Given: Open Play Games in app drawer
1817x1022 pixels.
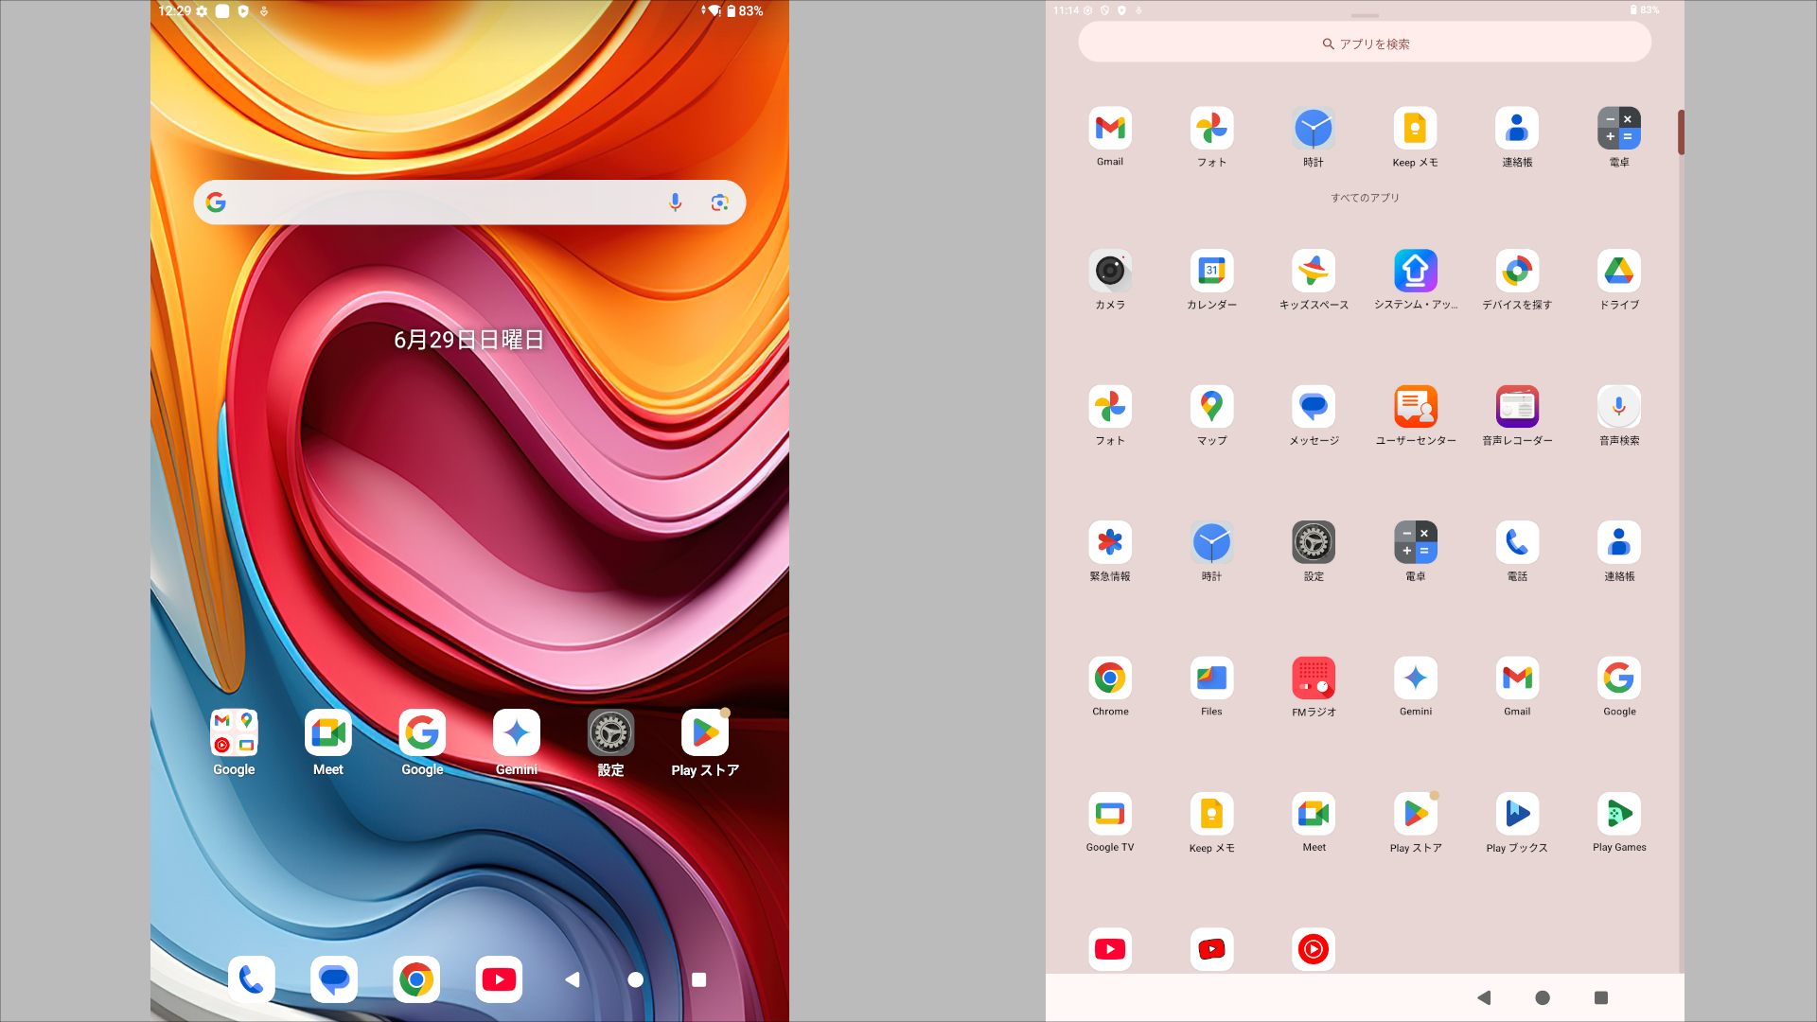Looking at the screenshot, I should pyautogui.click(x=1619, y=814).
